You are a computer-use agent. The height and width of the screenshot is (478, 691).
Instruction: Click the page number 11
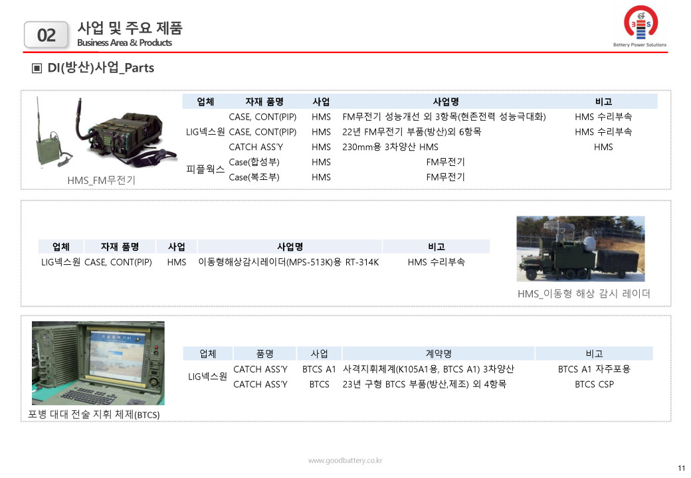tap(680, 469)
